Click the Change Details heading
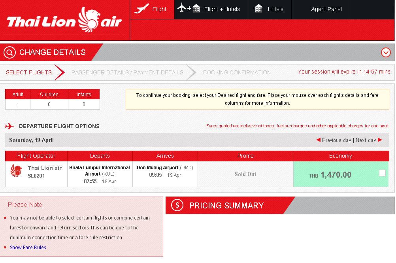This screenshot has width=396, height=263. [x=53, y=52]
